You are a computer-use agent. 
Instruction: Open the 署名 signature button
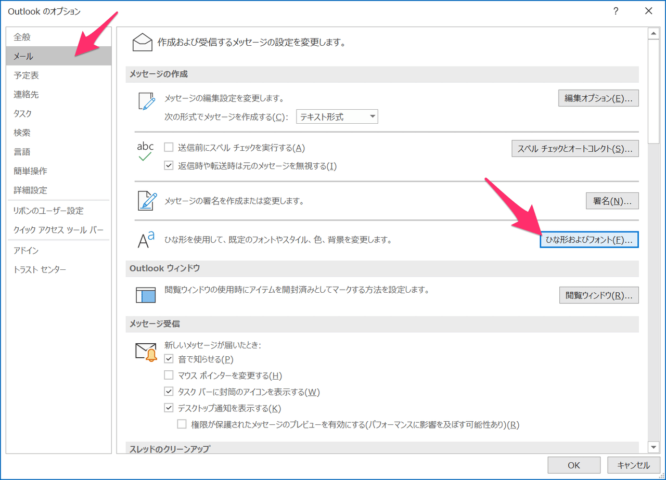[612, 201]
